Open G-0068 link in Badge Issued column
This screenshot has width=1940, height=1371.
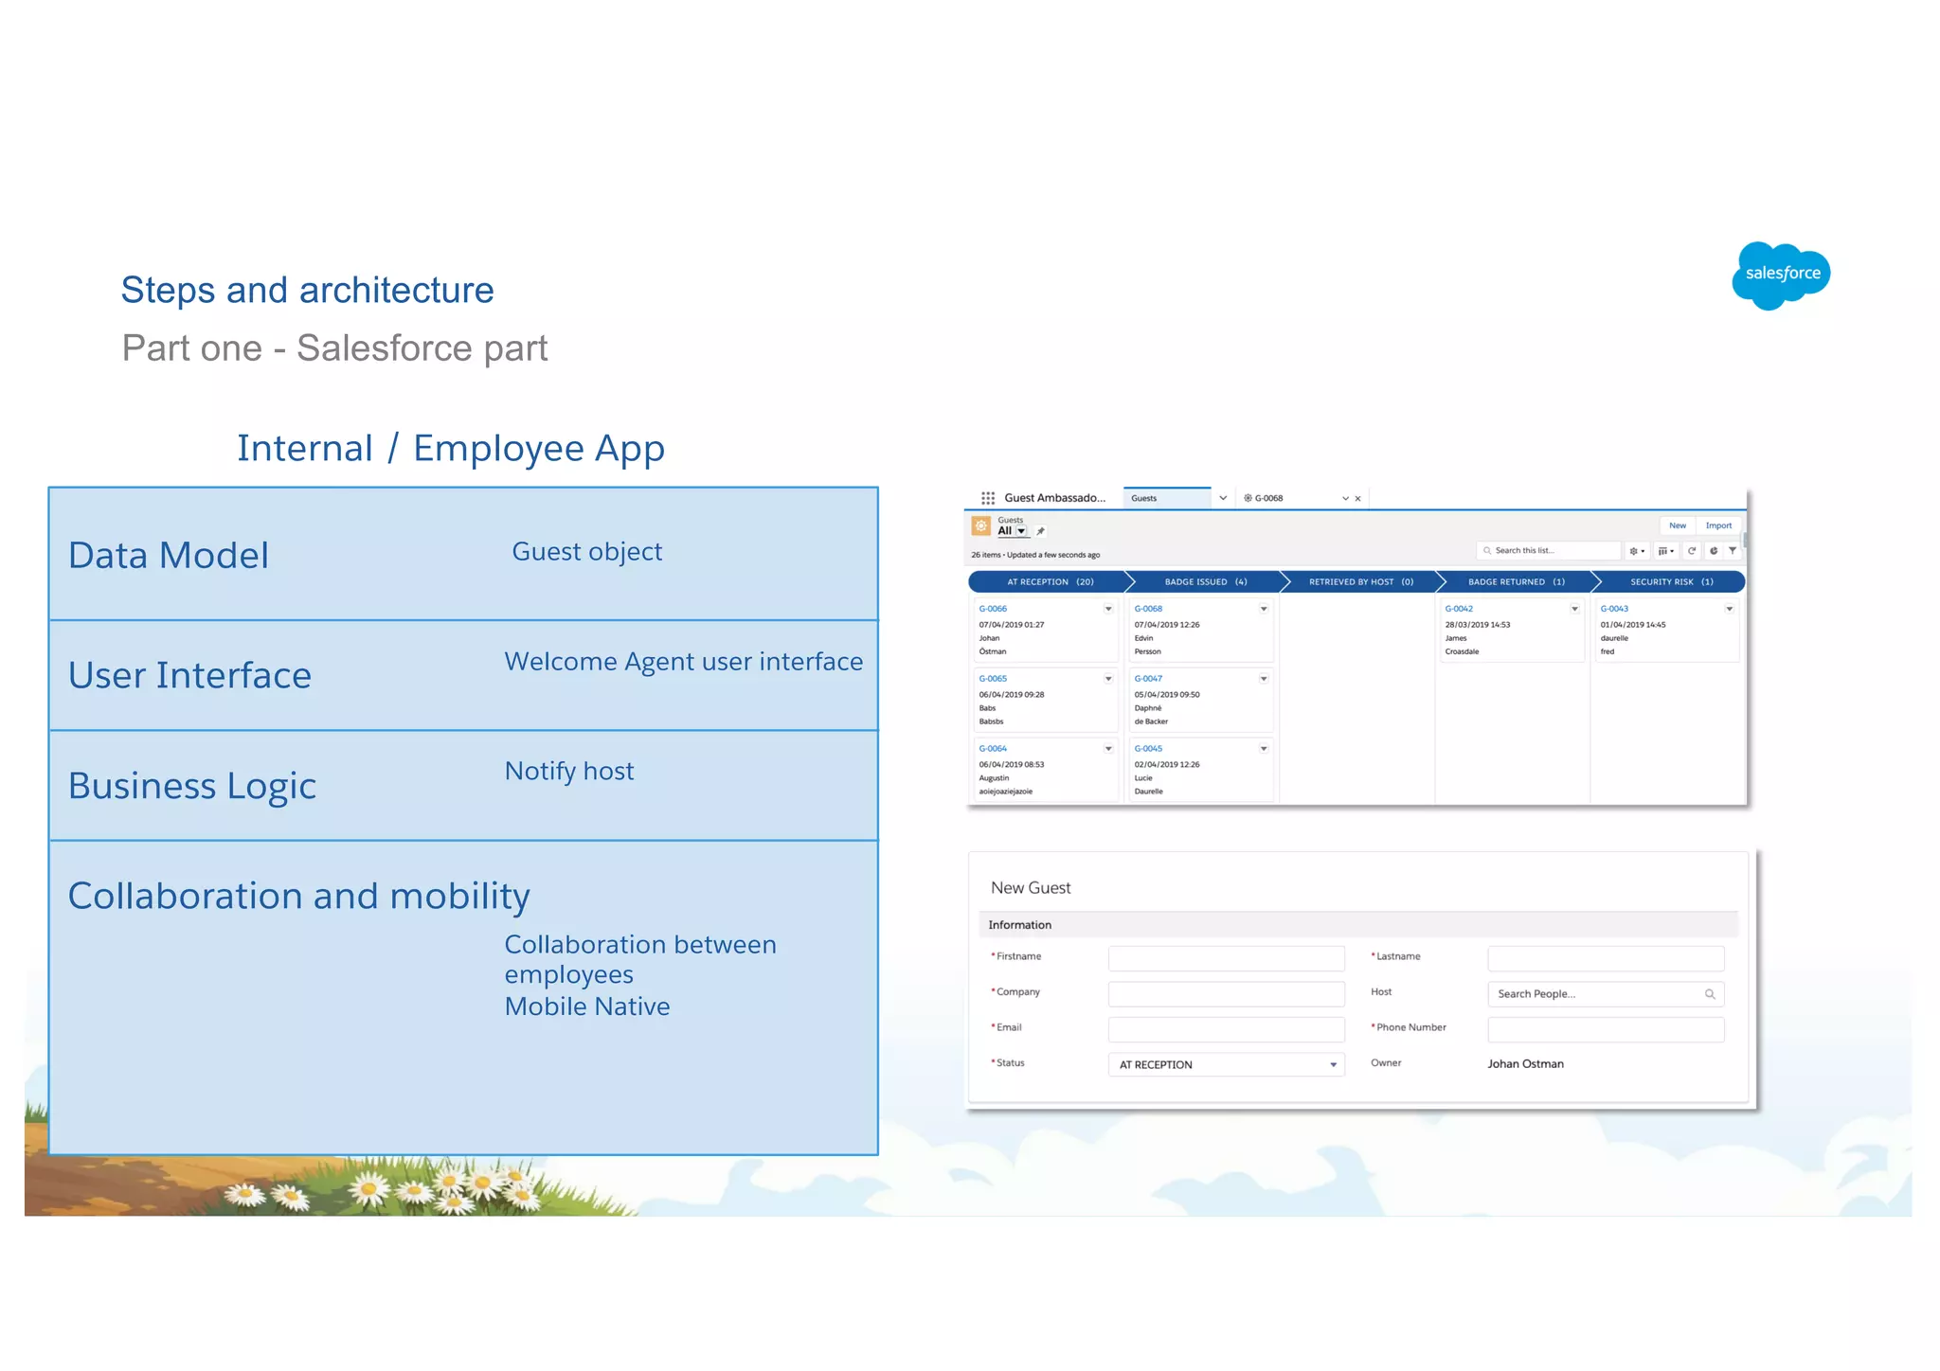tap(1148, 609)
